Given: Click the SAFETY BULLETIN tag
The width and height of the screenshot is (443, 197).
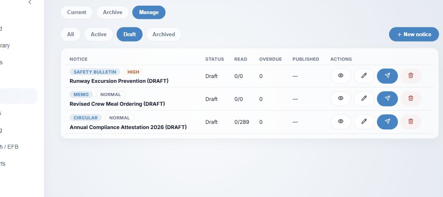Looking at the screenshot, I should point(95,72).
